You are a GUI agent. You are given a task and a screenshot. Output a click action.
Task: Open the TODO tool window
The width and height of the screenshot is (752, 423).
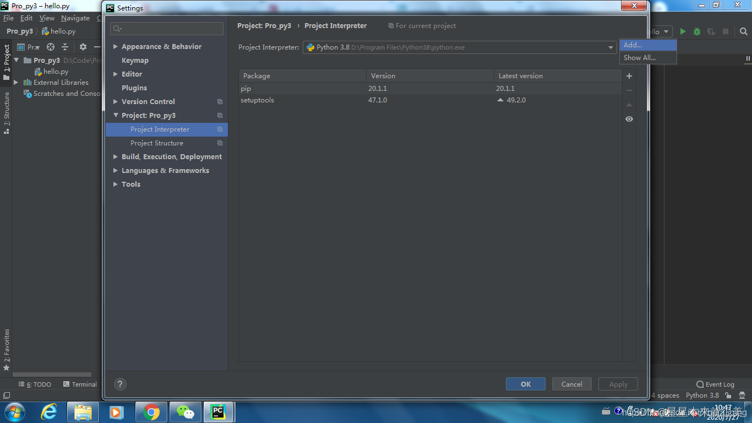click(35, 384)
